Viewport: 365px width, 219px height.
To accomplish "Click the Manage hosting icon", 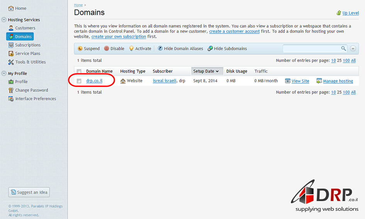I will pos(319,81).
